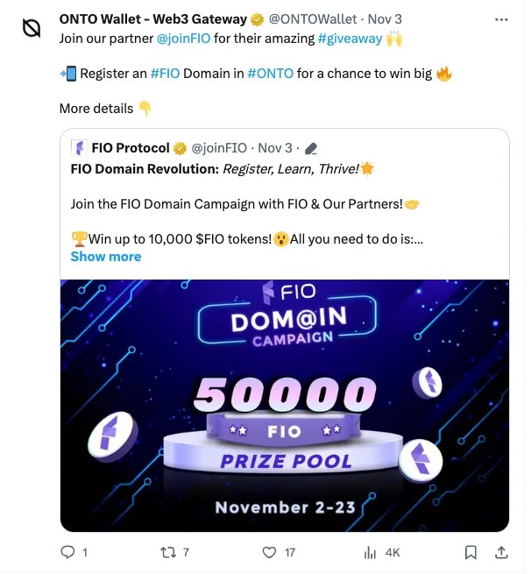The width and height of the screenshot is (531, 574).
Task: Open the FIO Domain Campaign prize pool image
Action: [x=285, y=405]
